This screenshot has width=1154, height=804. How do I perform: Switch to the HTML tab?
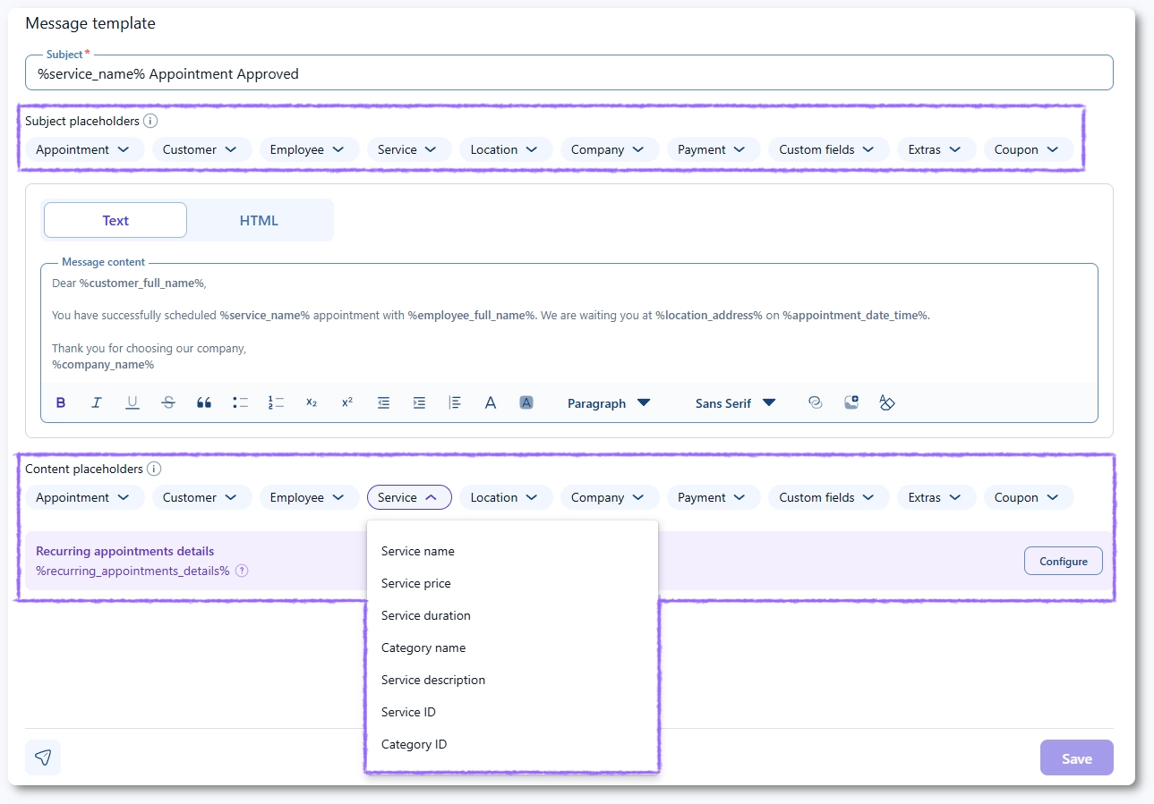(x=259, y=220)
